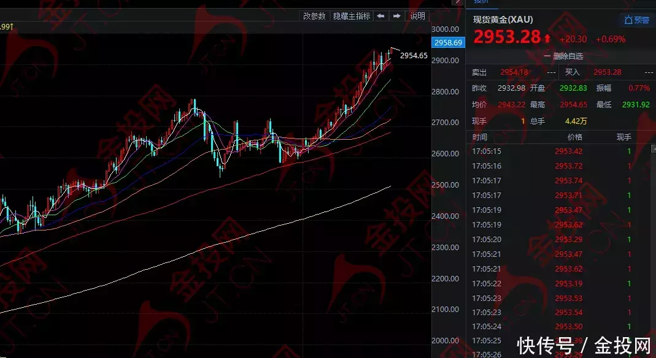Click the expand icon at chart top-right corner
The image size is (656, 358).
(457, 2)
